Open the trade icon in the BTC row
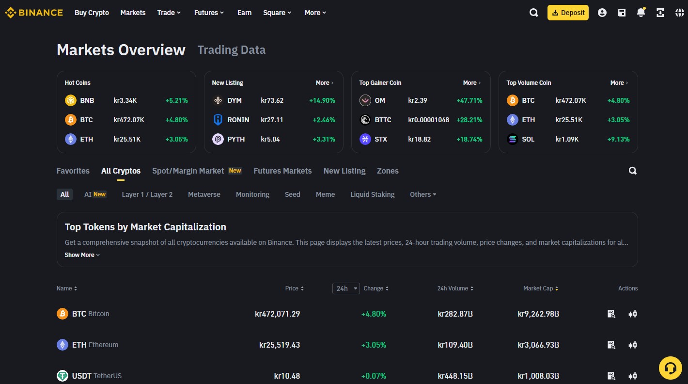Screen dimensions: 688x384 click(633, 314)
